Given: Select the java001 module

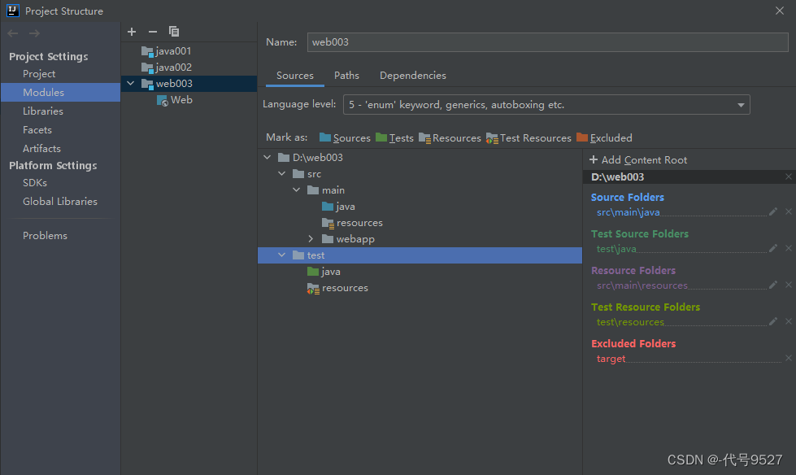Looking at the screenshot, I should [x=173, y=51].
